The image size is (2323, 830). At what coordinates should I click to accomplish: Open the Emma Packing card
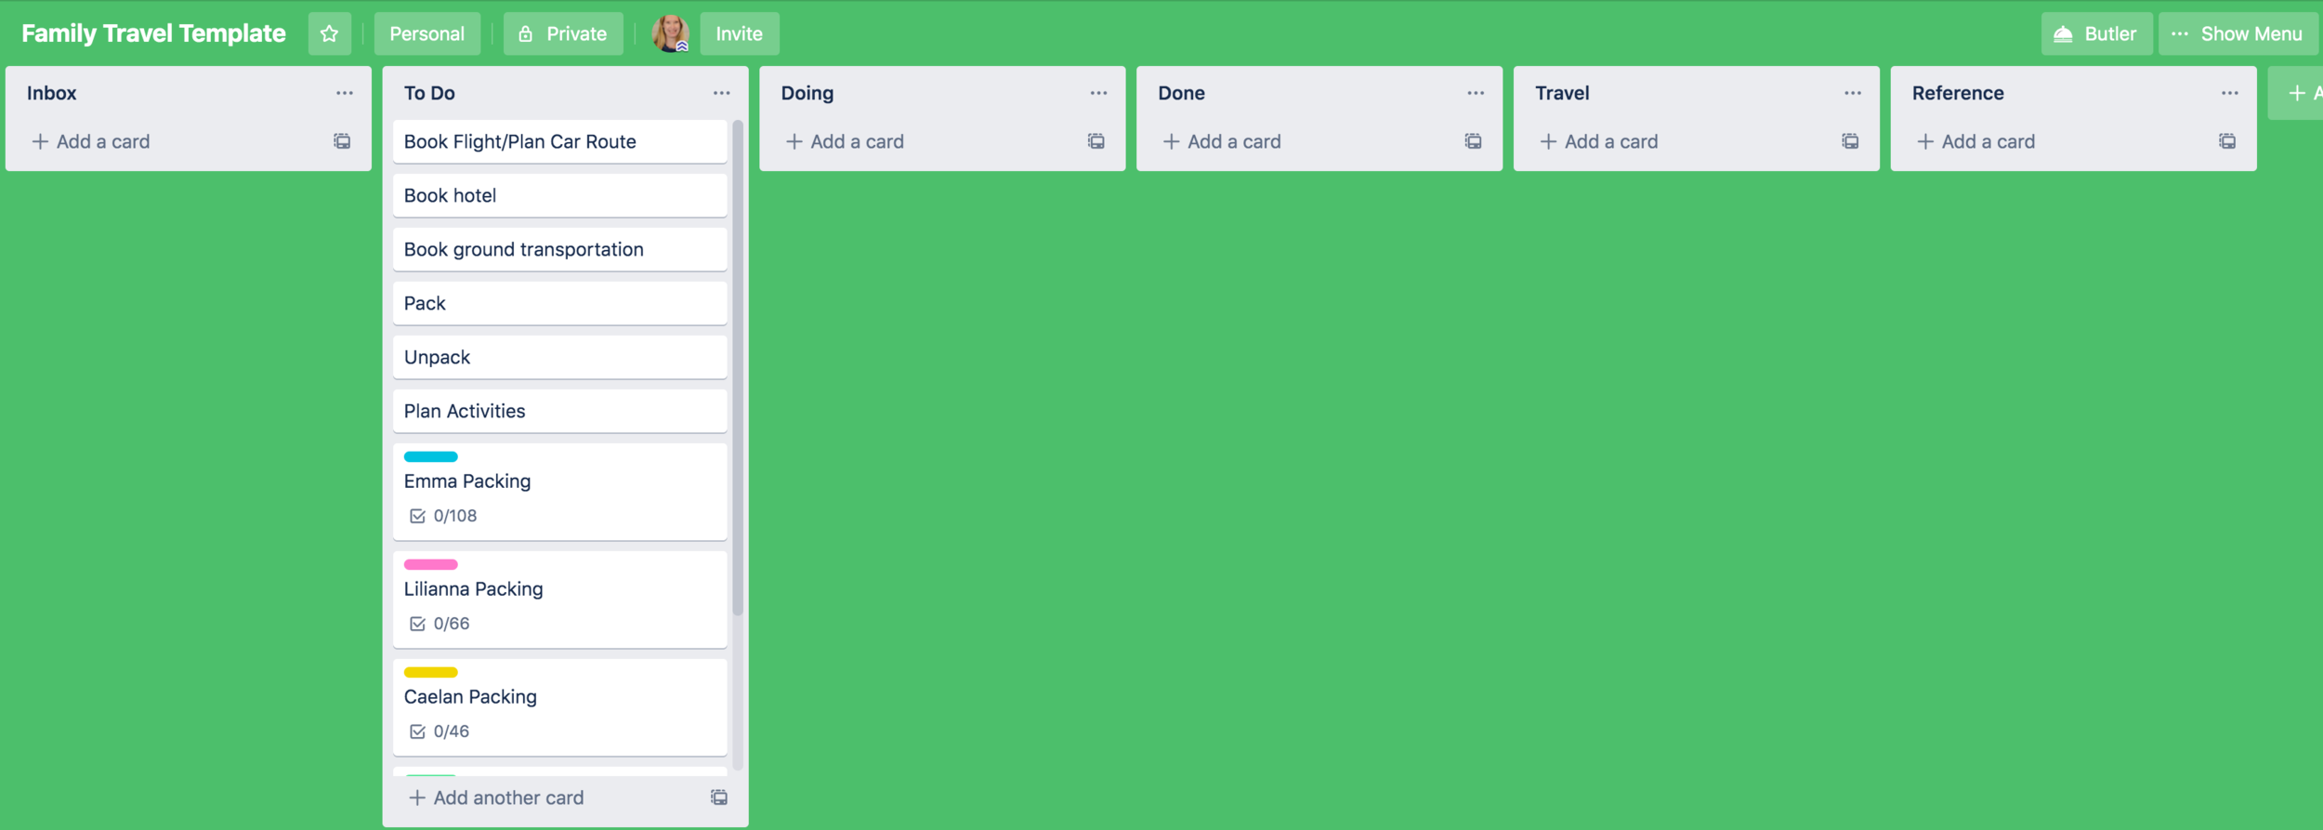coord(559,492)
